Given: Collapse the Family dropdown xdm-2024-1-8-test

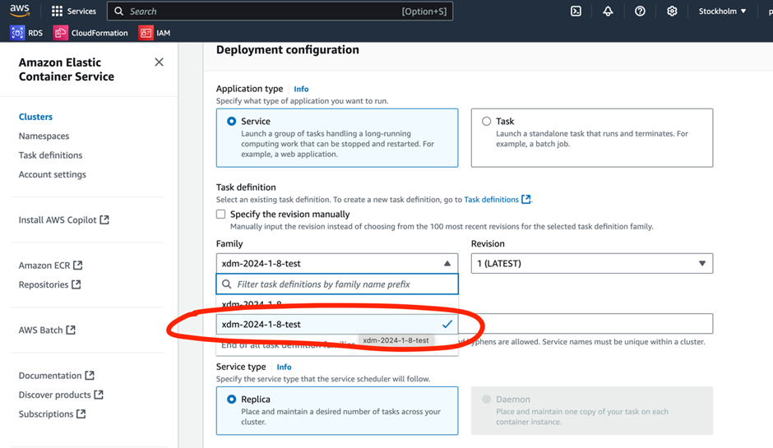Looking at the screenshot, I should coord(337,263).
